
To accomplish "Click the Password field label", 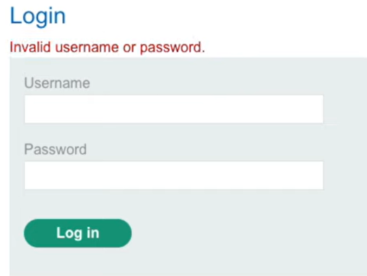I will (x=55, y=149).
